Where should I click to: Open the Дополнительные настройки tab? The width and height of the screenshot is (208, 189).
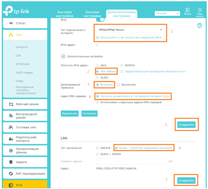coord(122,14)
